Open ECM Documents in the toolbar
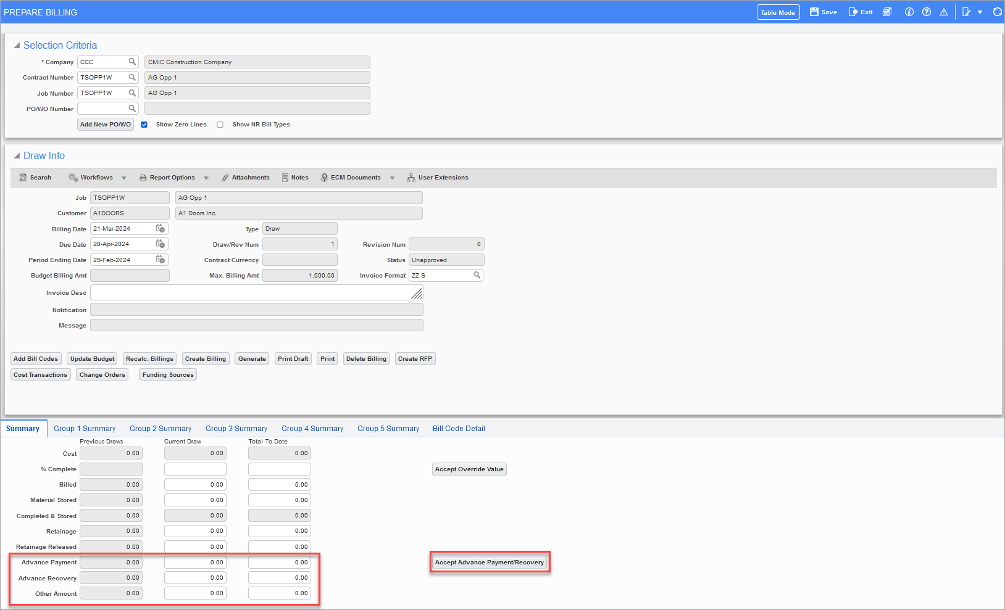 point(351,178)
